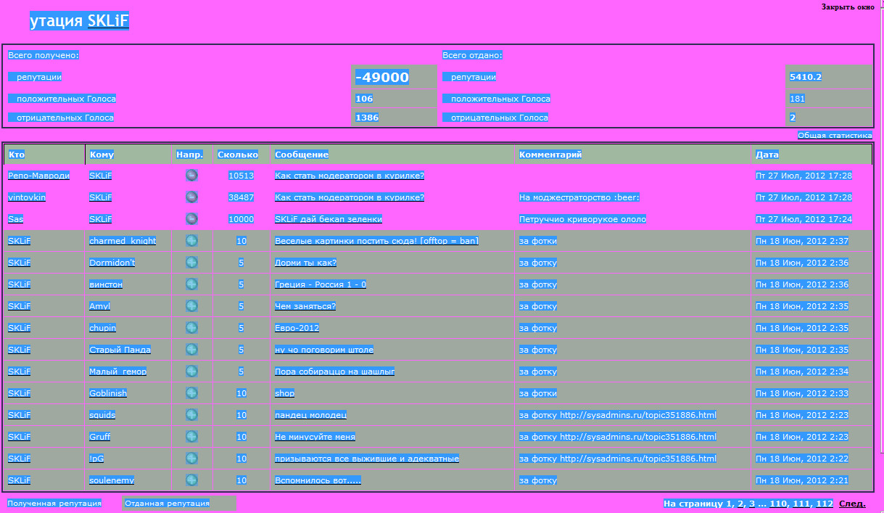Open topic Дорми ты как?
The width and height of the screenshot is (884, 513).
coord(305,263)
